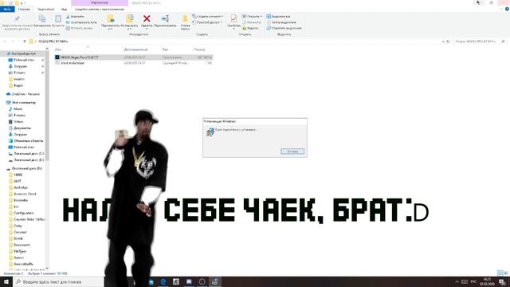Click the Изменить (Edit) ribbon item
Image resolution: width=510 pixels, height=287 pixels.
point(252,22)
